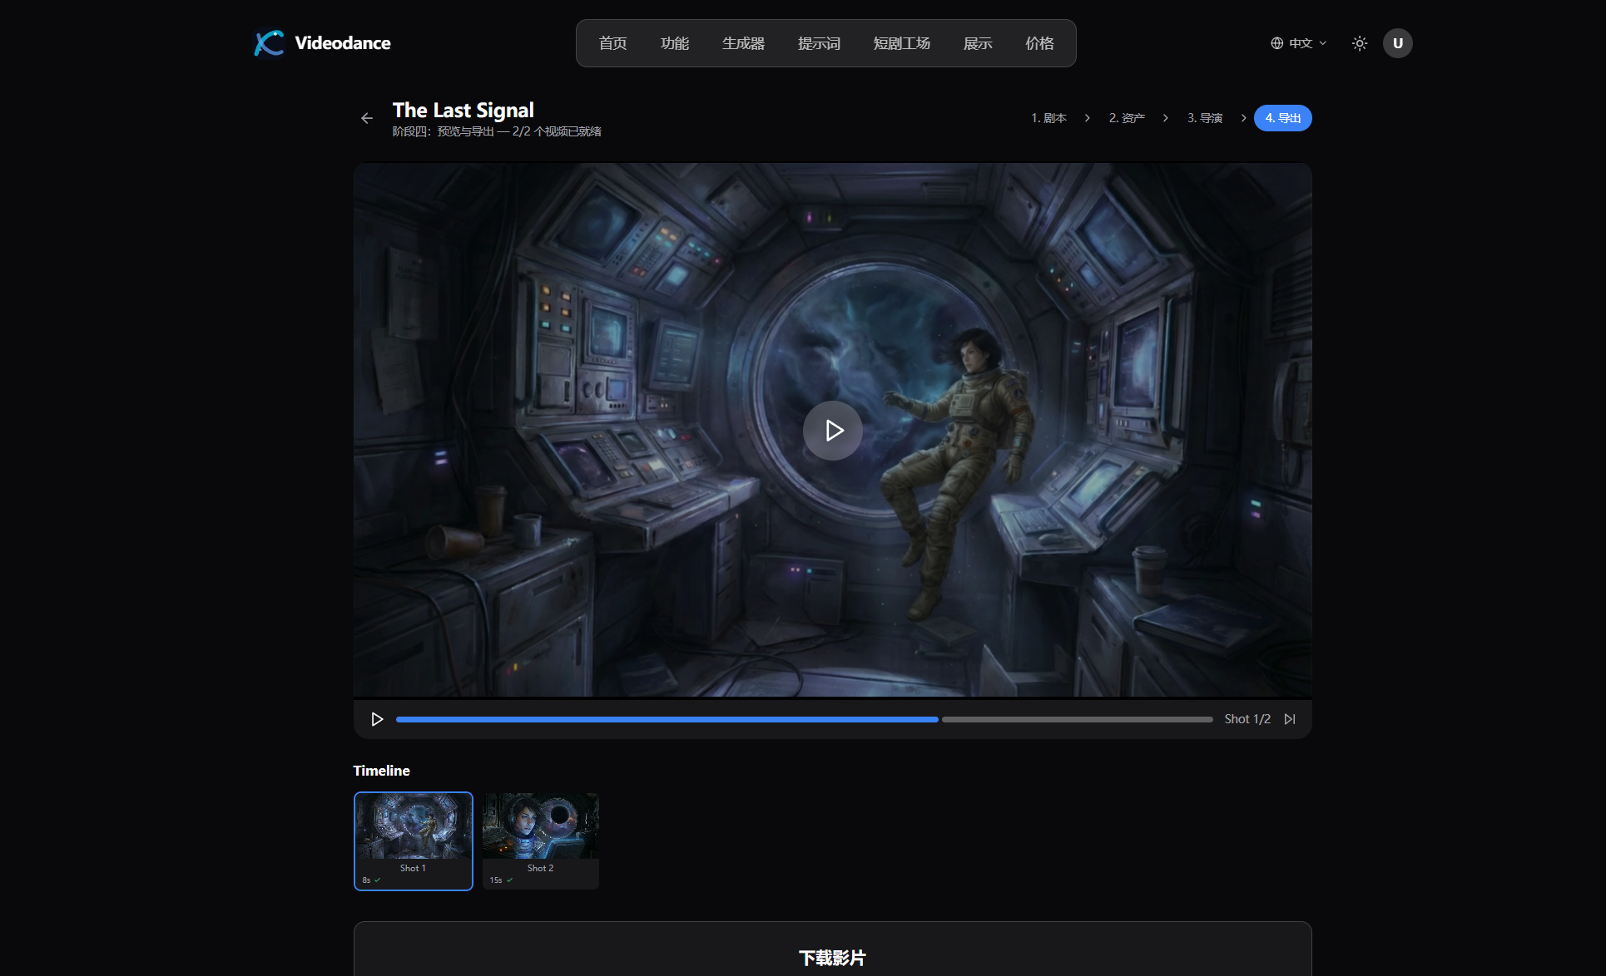Click the checkmark on Shot 1
1606x976 pixels.
(x=379, y=879)
